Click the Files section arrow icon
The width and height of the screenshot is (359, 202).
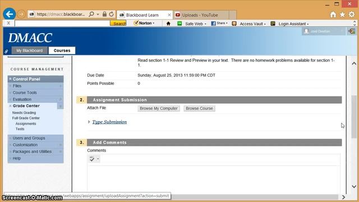tap(61, 86)
